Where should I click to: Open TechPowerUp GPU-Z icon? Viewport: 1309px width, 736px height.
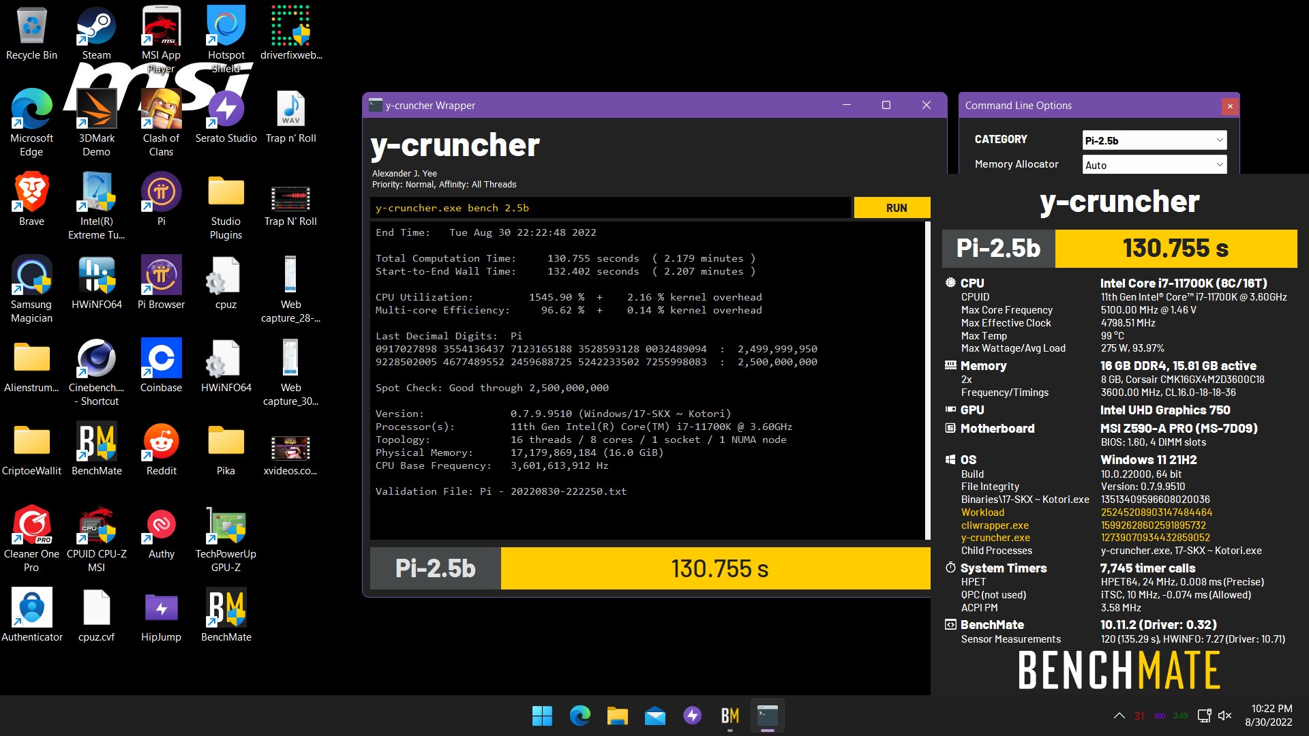pos(226,538)
